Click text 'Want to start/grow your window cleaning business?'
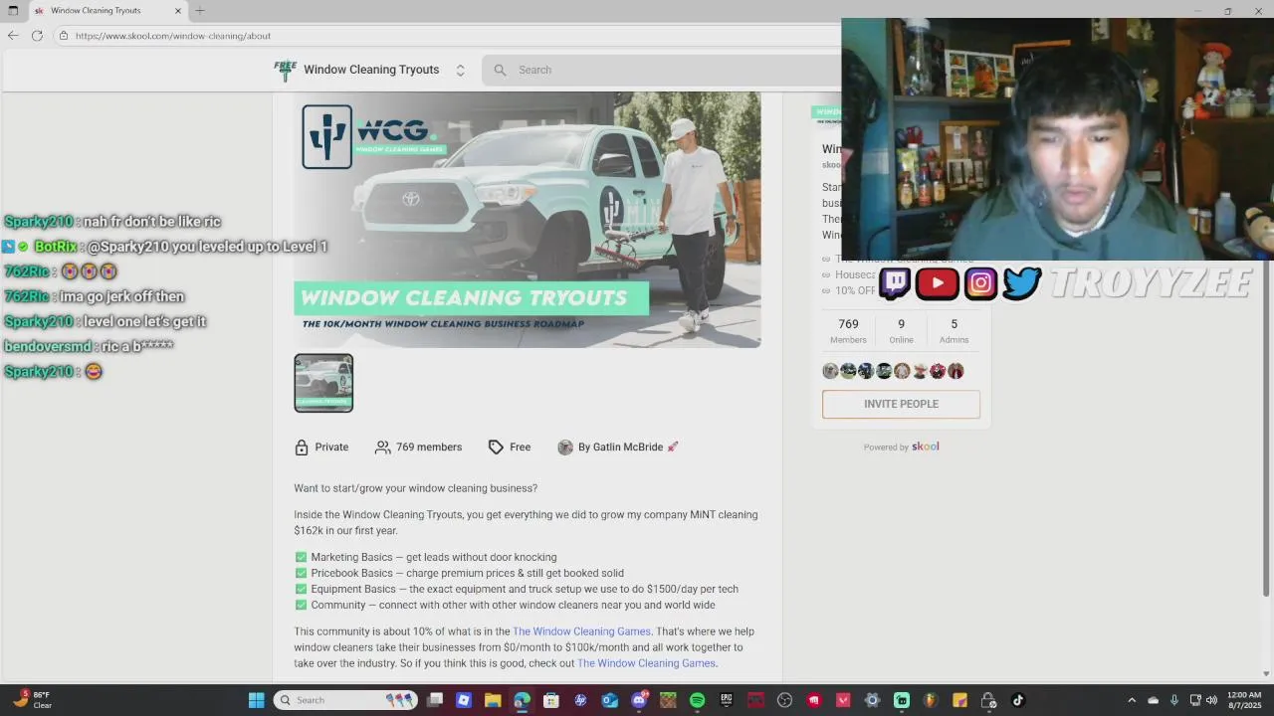The width and height of the screenshot is (1274, 716). (415, 488)
